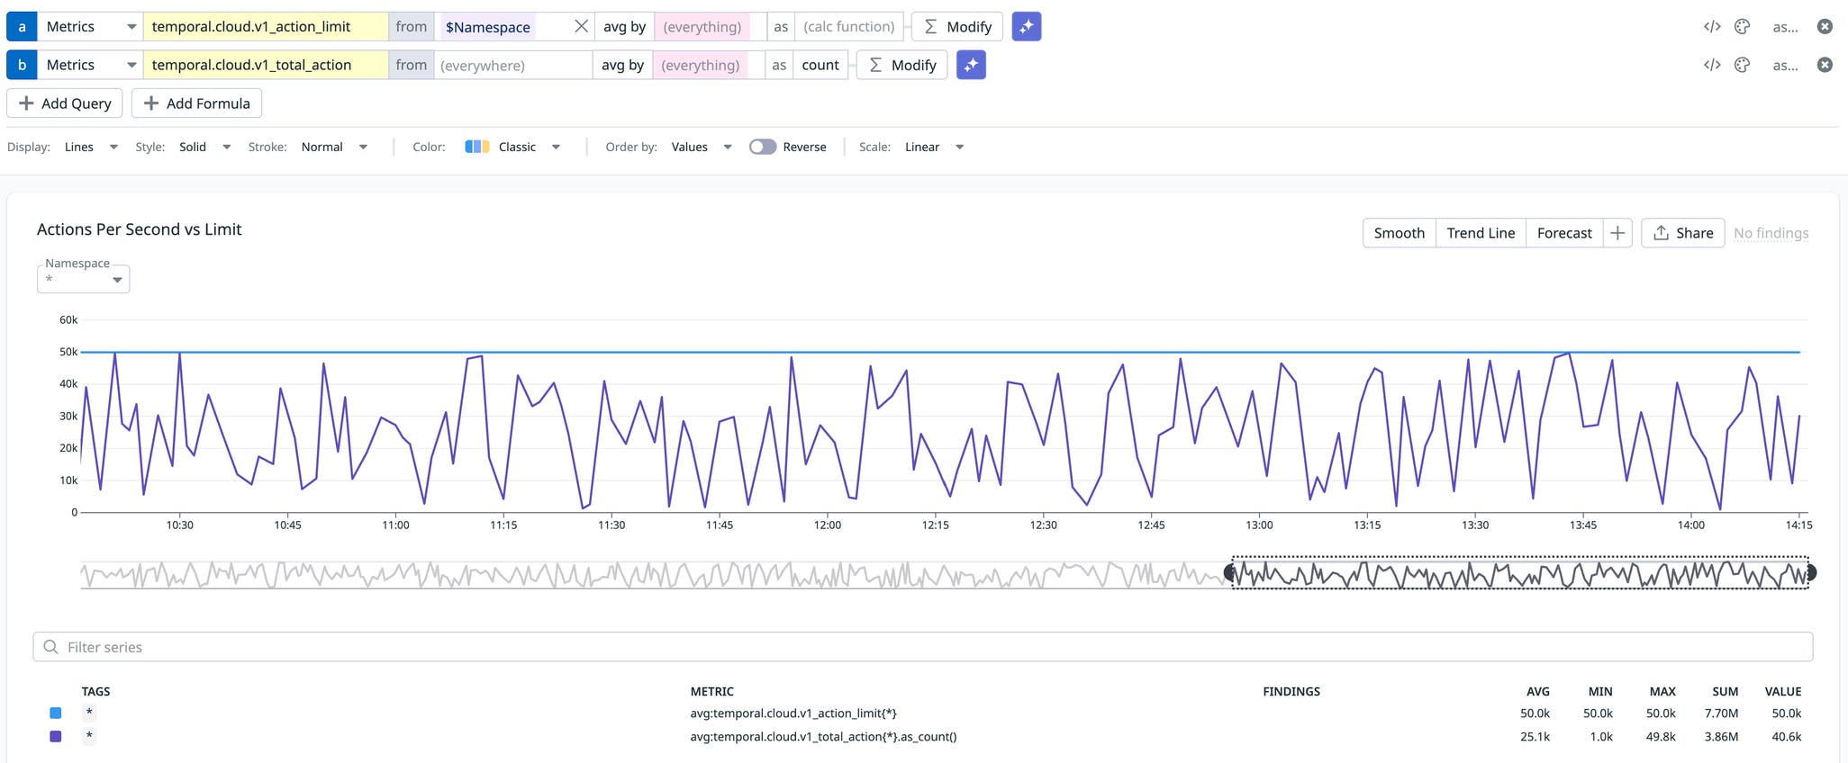Image resolution: width=1848 pixels, height=763 pixels.
Task: Open the Scale Linear dropdown
Action: tap(934, 147)
